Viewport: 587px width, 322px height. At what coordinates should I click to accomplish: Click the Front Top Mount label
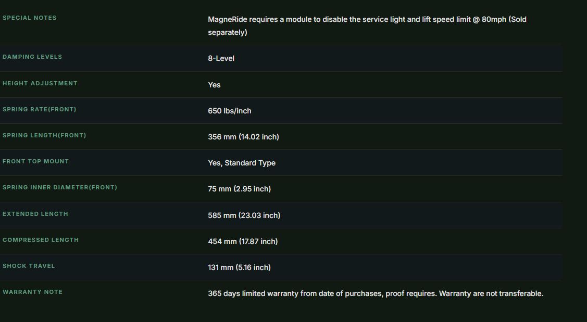[x=35, y=162]
